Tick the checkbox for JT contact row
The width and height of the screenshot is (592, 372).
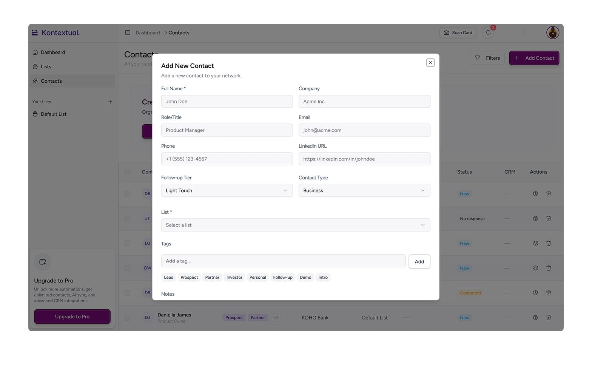pos(128,219)
